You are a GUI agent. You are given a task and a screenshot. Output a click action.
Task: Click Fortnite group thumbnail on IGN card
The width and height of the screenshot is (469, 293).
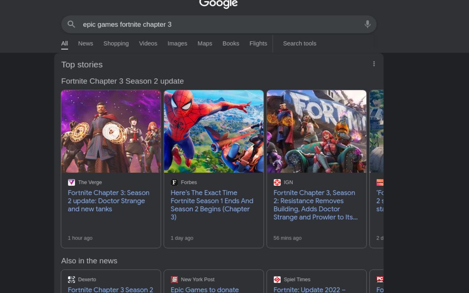(317, 131)
